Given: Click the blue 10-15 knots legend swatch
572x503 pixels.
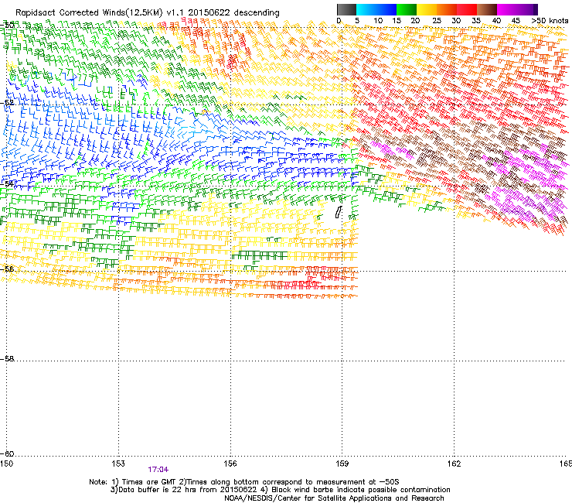Looking at the screenshot, I should [386, 9].
